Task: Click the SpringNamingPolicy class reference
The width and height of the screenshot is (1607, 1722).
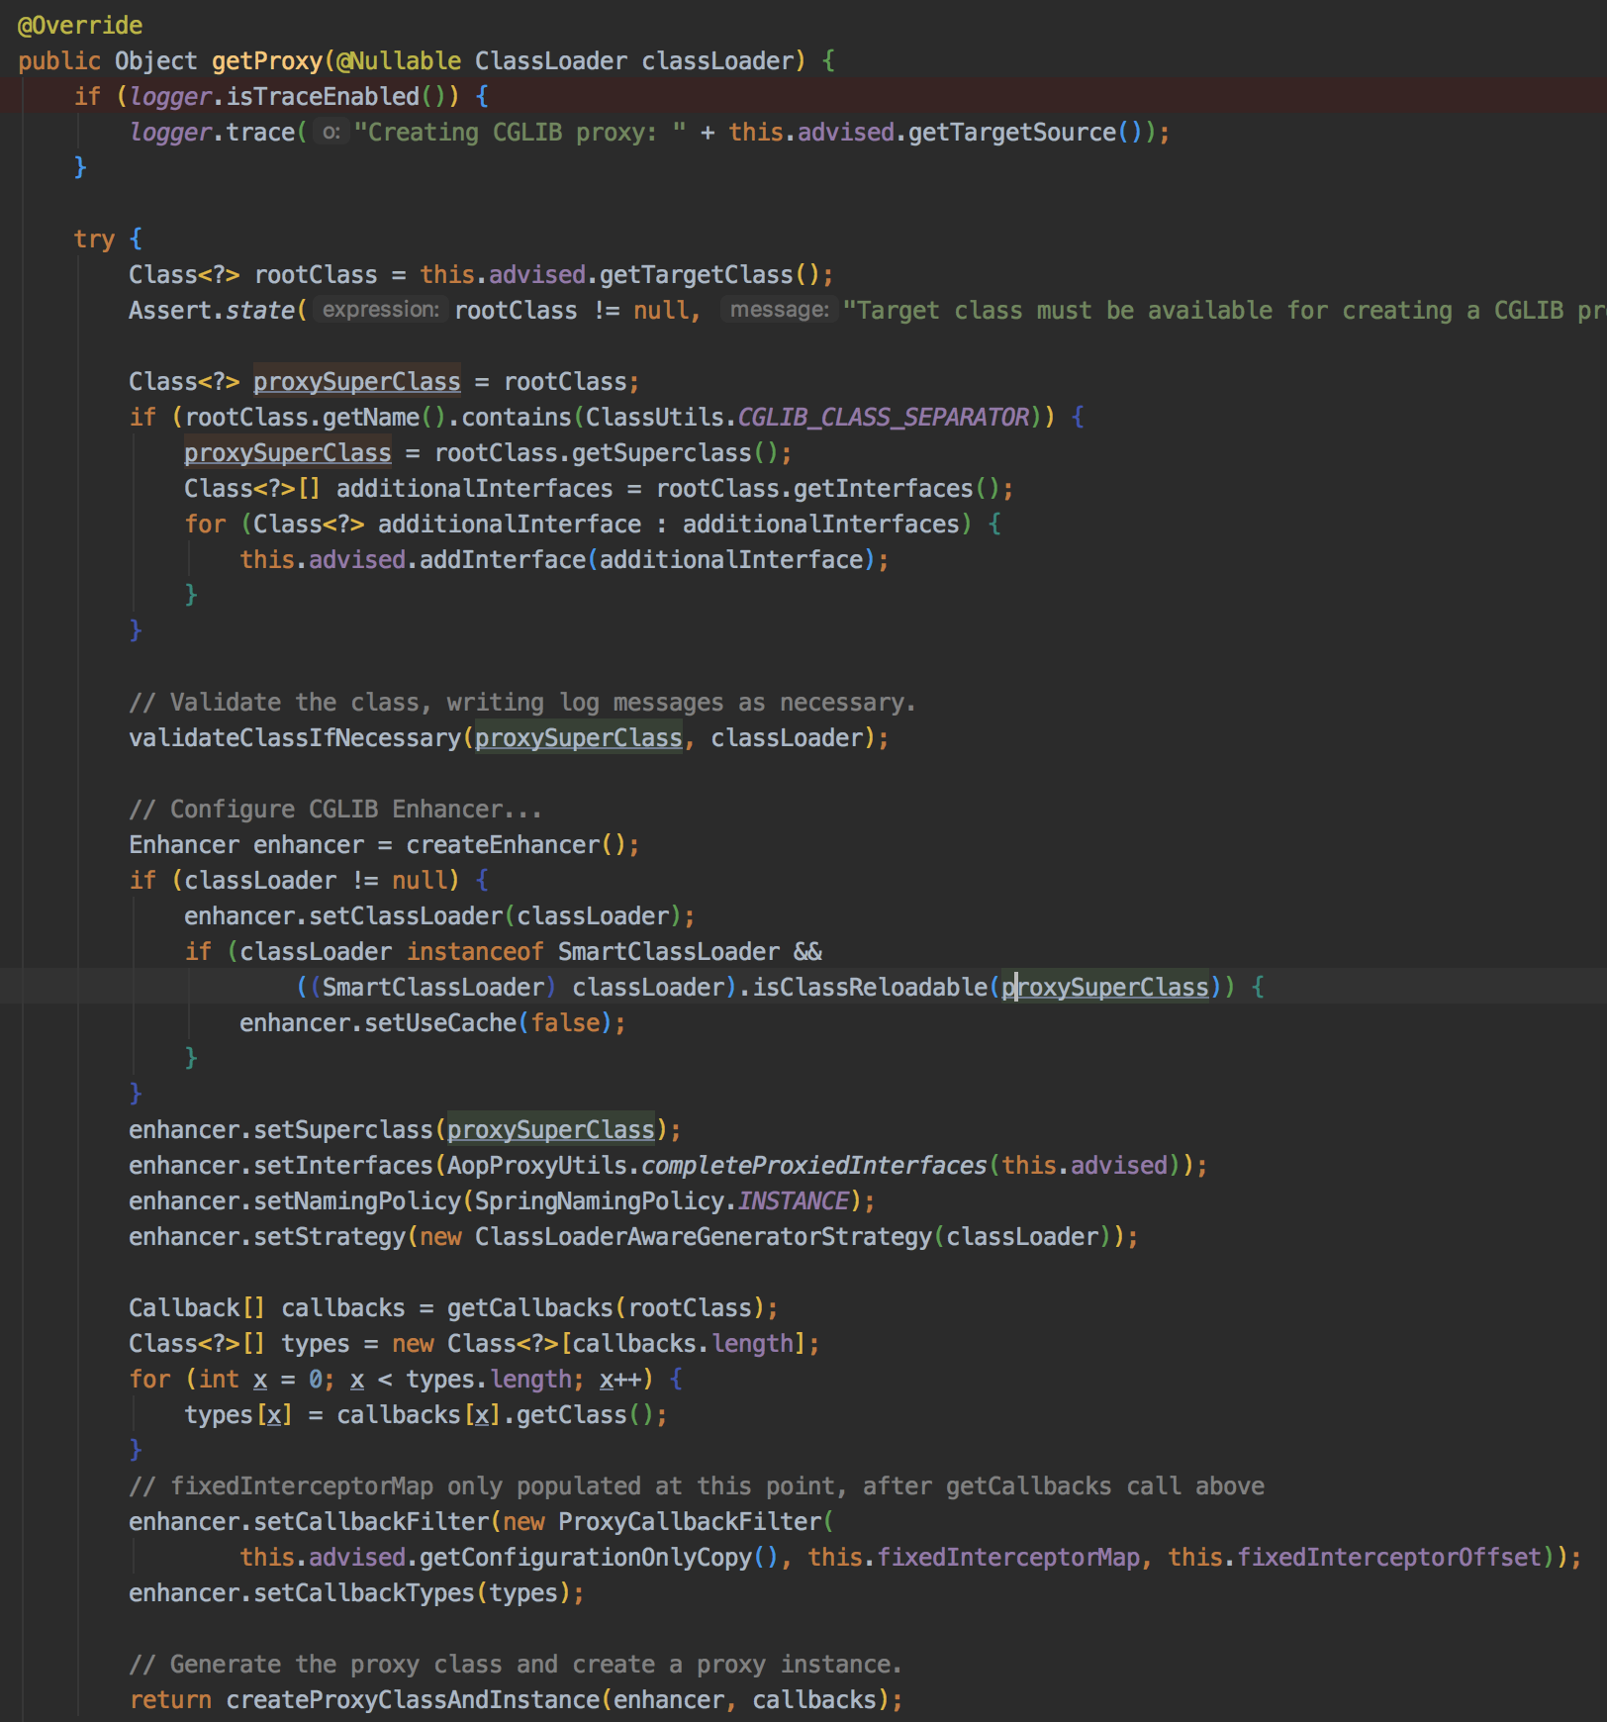Action: point(600,1200)
